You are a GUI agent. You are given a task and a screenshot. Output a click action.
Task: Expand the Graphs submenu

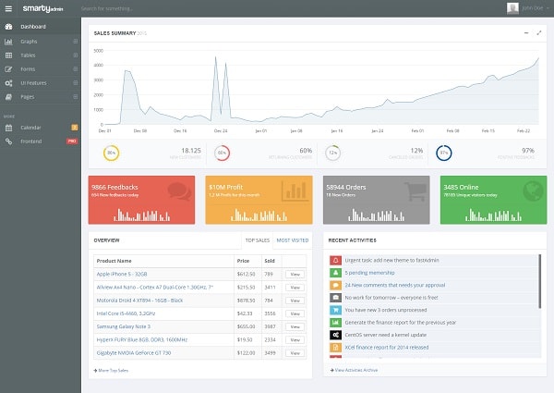[x=75, y=42]
